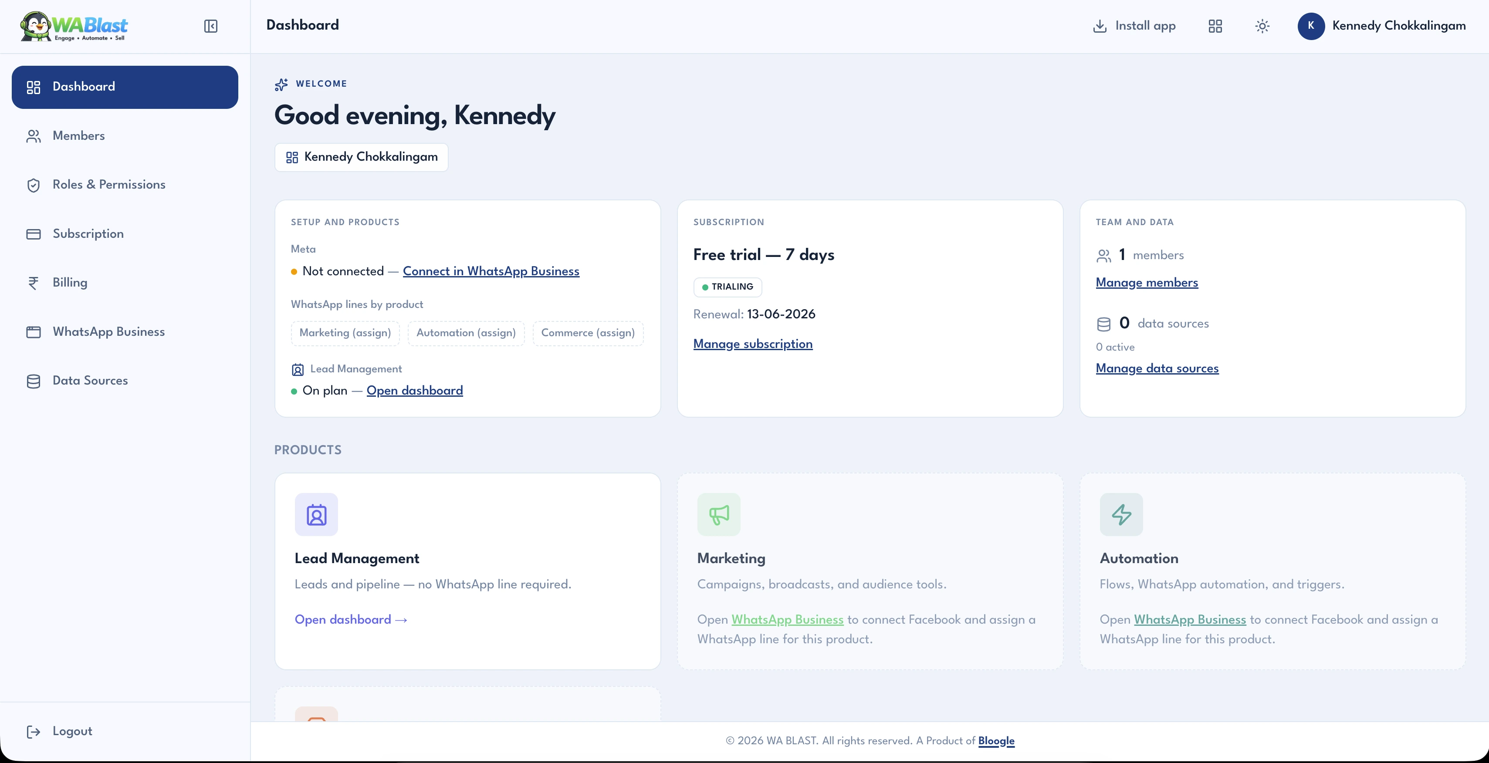This screenshot has height=763, width=1489.
Task: Collapse the sidebar with the panel icon
Action: coord(211,26)
